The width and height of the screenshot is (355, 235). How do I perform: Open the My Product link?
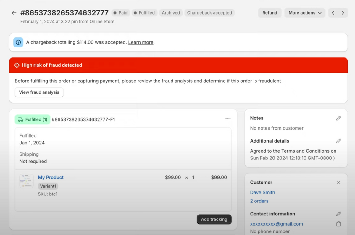51,177
